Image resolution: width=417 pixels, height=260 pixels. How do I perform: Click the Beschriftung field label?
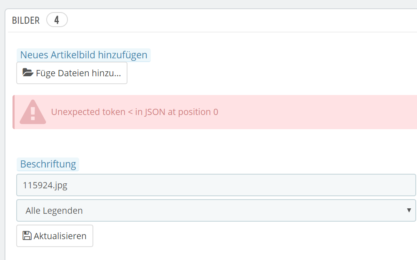(48, 164)
